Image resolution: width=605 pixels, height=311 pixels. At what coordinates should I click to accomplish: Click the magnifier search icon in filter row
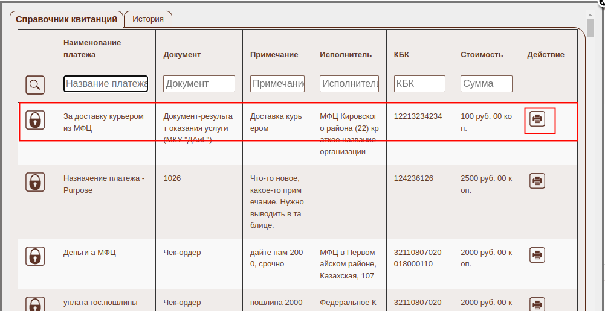point(35,84)
